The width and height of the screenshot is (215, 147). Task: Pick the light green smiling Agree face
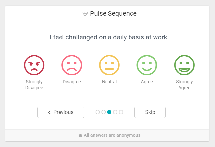[x=147, y=65]
